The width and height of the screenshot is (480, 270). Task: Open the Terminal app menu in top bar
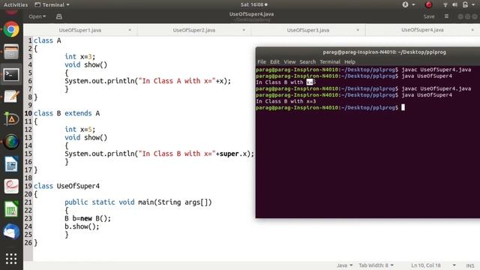click(x=52, y=4)
